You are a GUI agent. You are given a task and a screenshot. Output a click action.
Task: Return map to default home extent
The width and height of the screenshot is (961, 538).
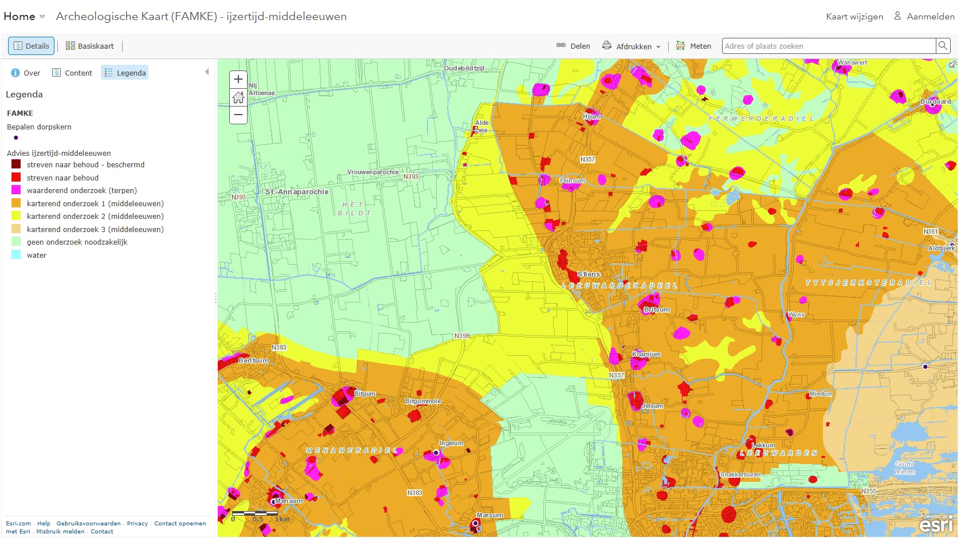(238, 97)
